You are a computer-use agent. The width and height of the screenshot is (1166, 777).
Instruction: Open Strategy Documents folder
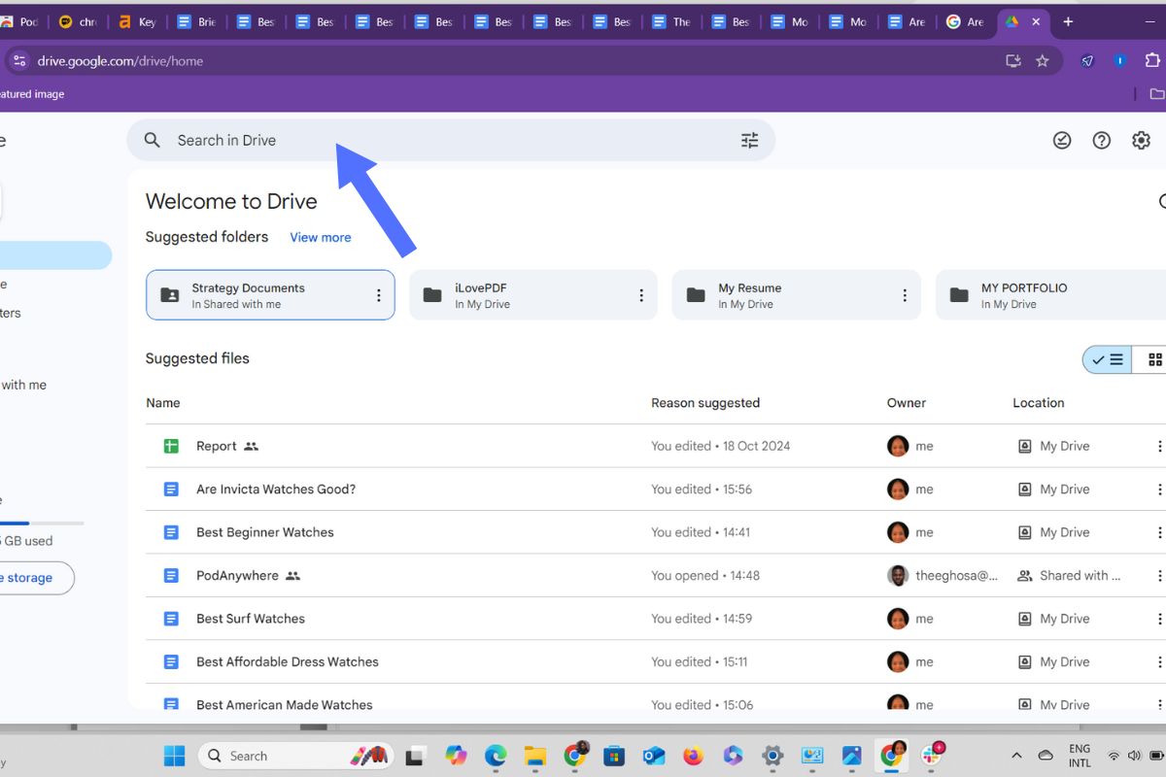coord(270,295)
